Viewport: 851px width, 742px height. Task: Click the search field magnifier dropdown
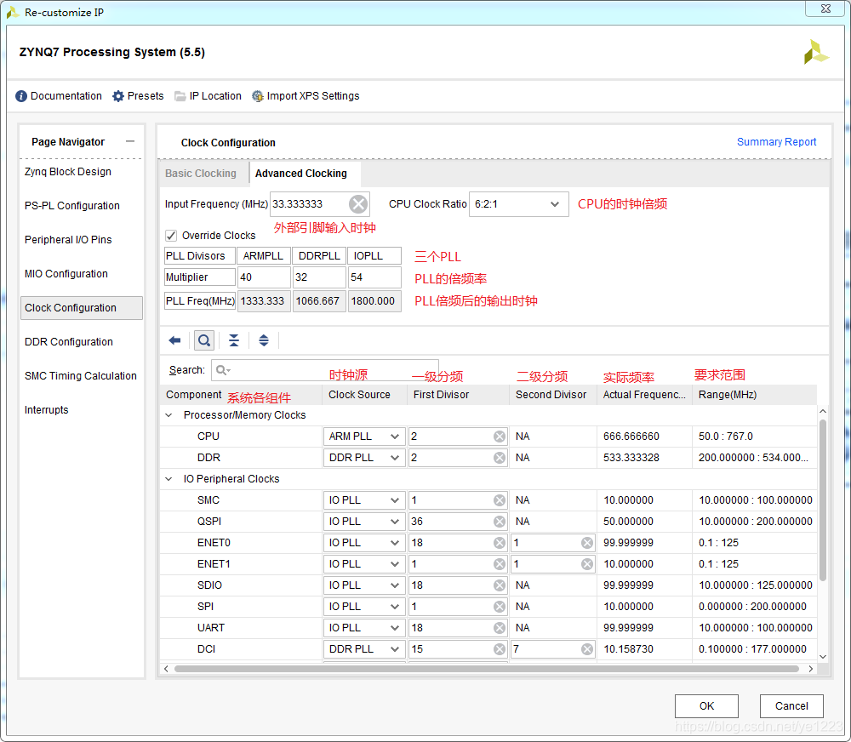[223, 370]
